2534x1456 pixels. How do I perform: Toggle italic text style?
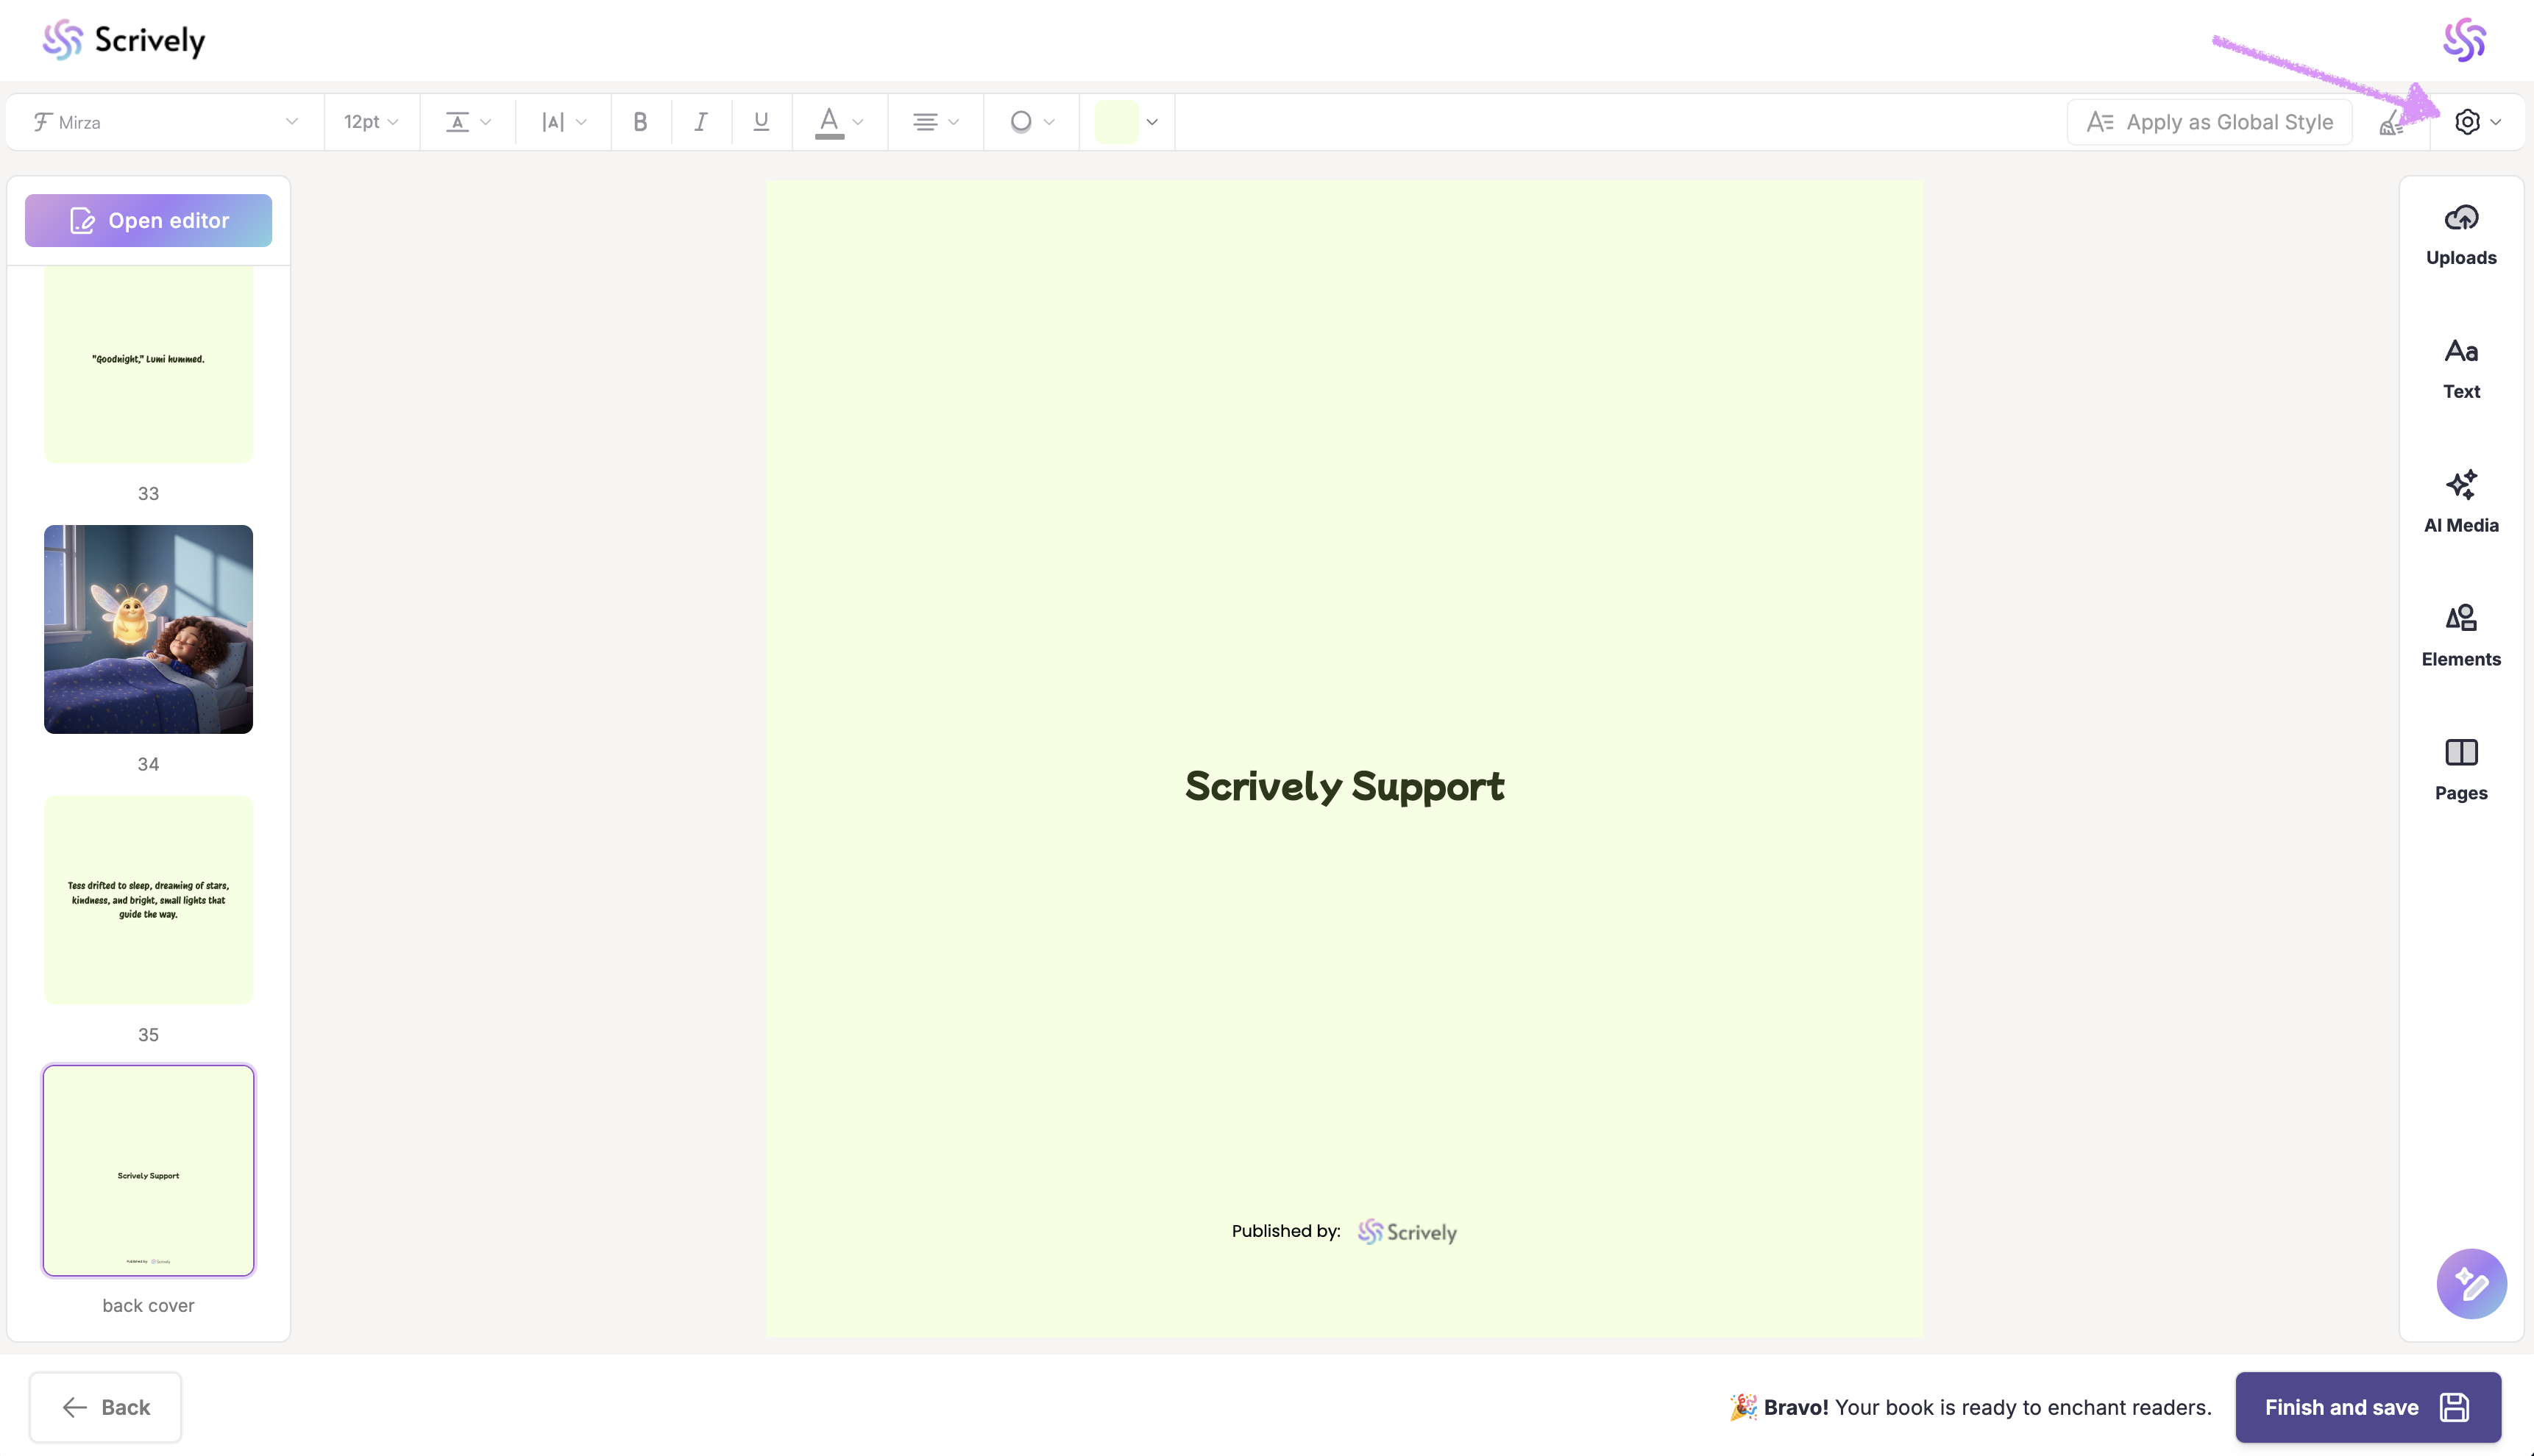[x=700, y=122]
